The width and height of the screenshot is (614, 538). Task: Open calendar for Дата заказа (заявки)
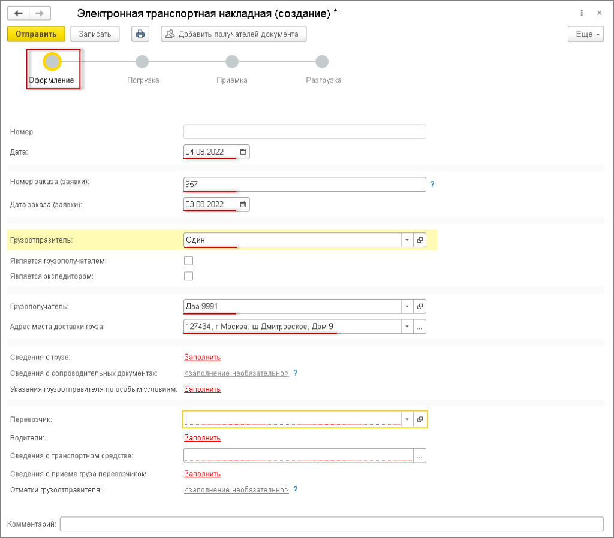[x=243, y=205]
